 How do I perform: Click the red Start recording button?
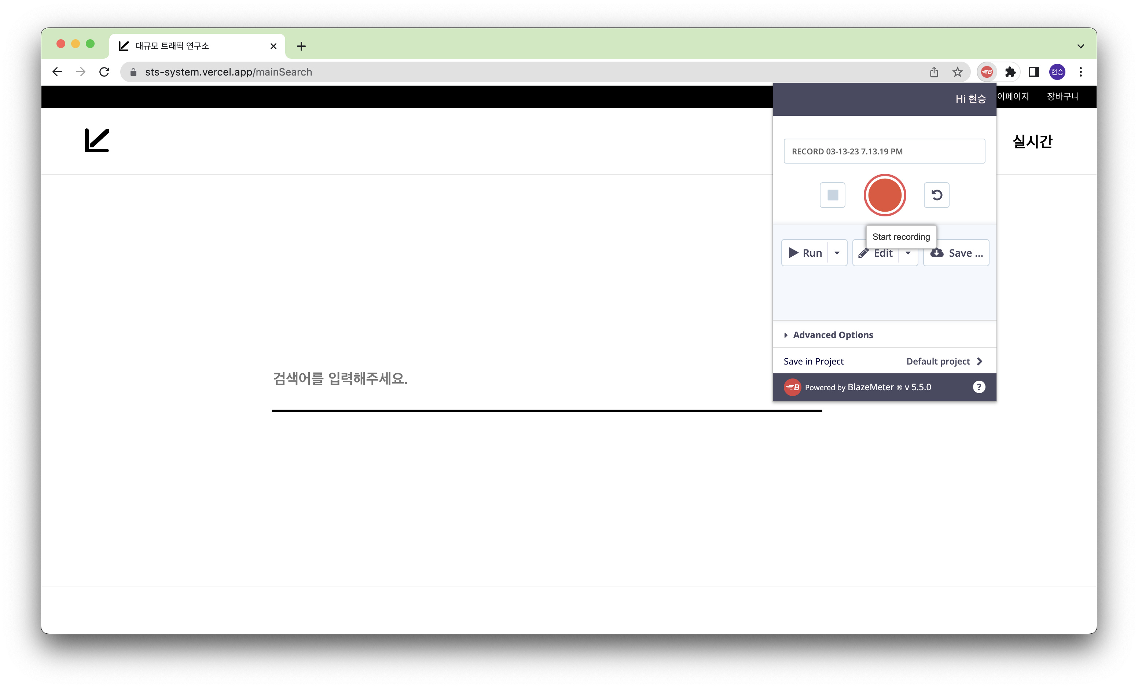(x=884, y=195)
